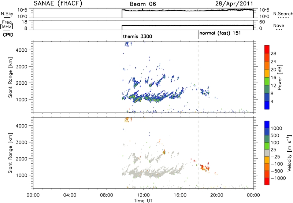Click the 'Time UT' axis label
Viewport: 293px width, 203px height.
[x=143, y=201]
